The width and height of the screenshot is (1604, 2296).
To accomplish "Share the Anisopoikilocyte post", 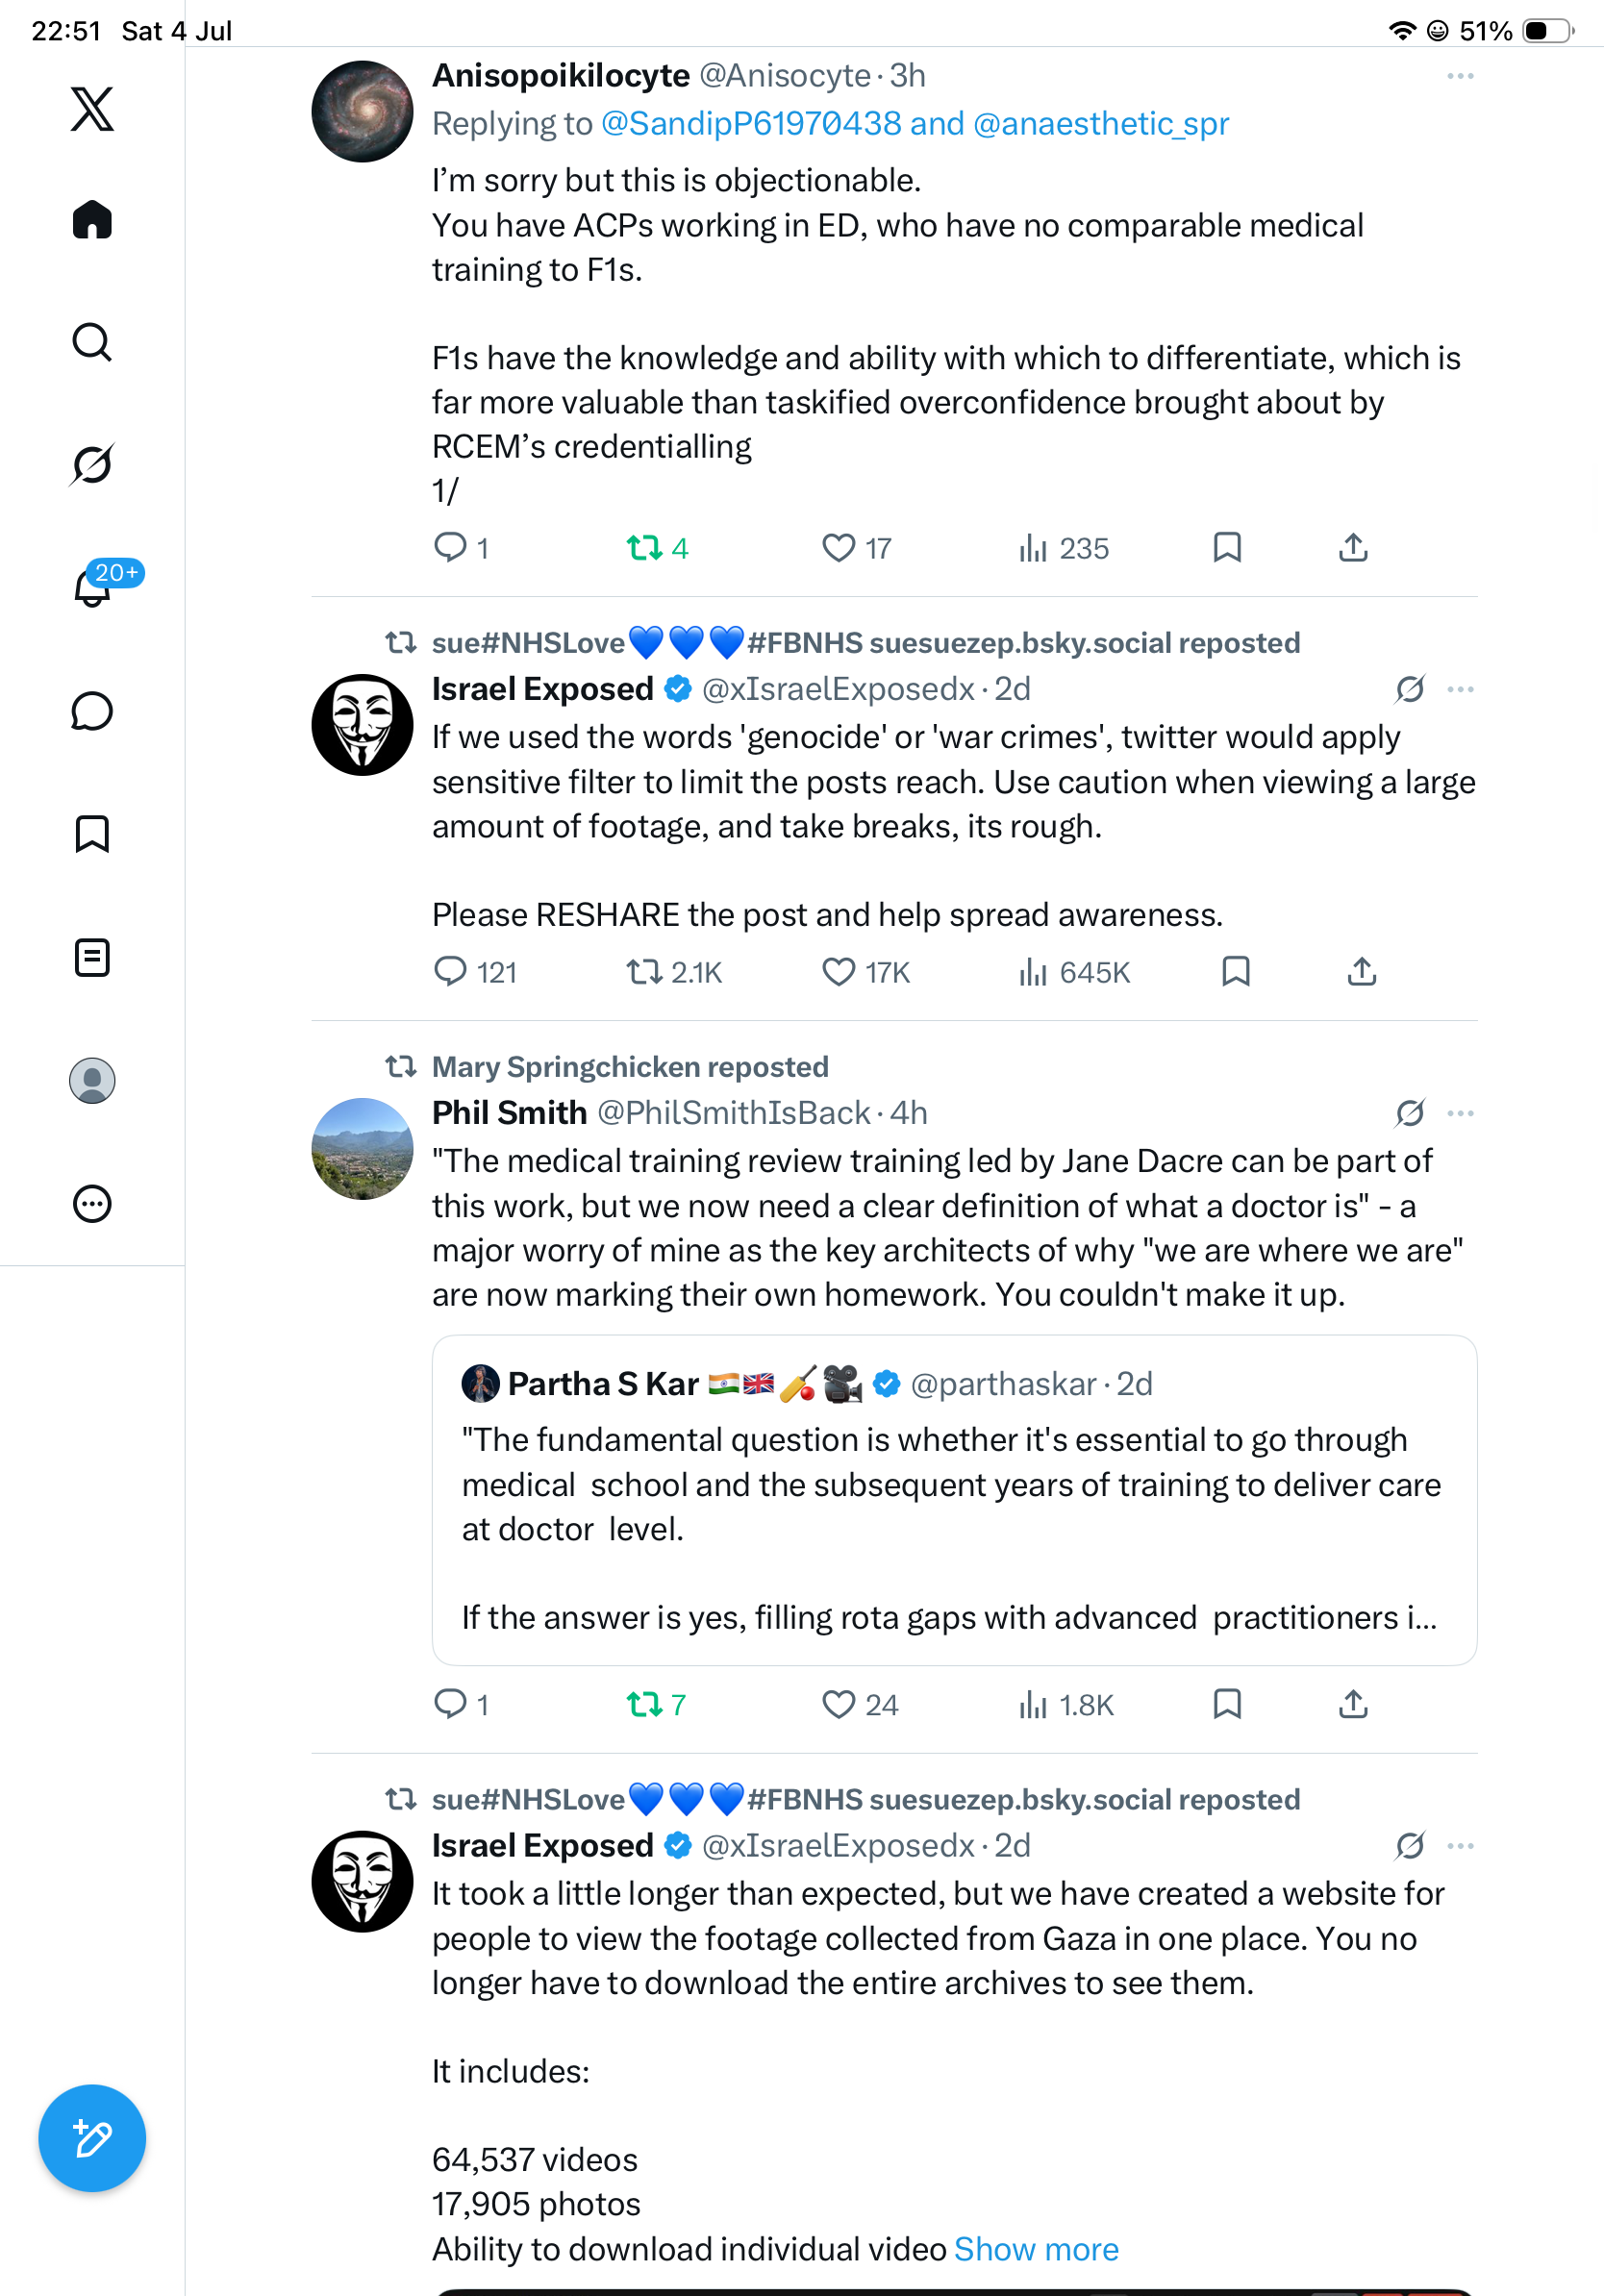I will 1353,548.
